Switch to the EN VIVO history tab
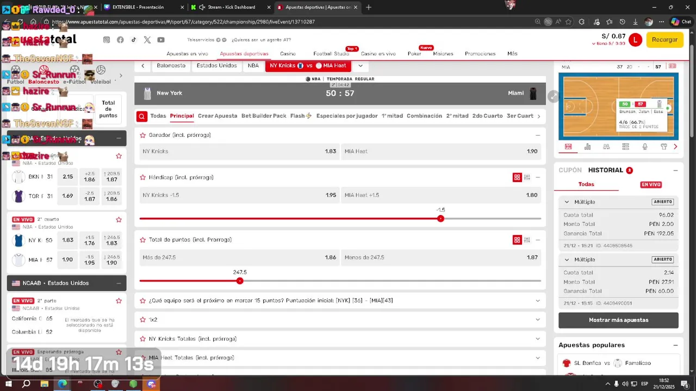Viewport: 696px width, 391px height. click(651, 185)
